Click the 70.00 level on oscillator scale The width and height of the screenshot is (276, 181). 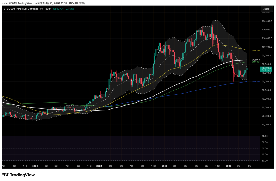(x=264, y=136)
